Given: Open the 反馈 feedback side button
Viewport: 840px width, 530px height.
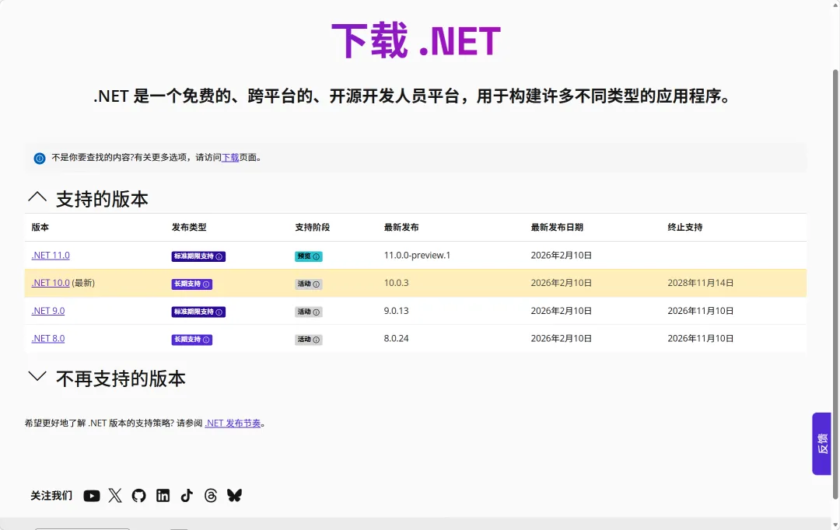Looking at the screenshot, I should [x=822, y=443].
